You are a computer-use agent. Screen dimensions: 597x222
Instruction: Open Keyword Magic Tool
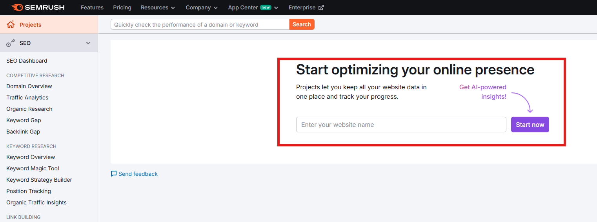(x=33, y=168)
